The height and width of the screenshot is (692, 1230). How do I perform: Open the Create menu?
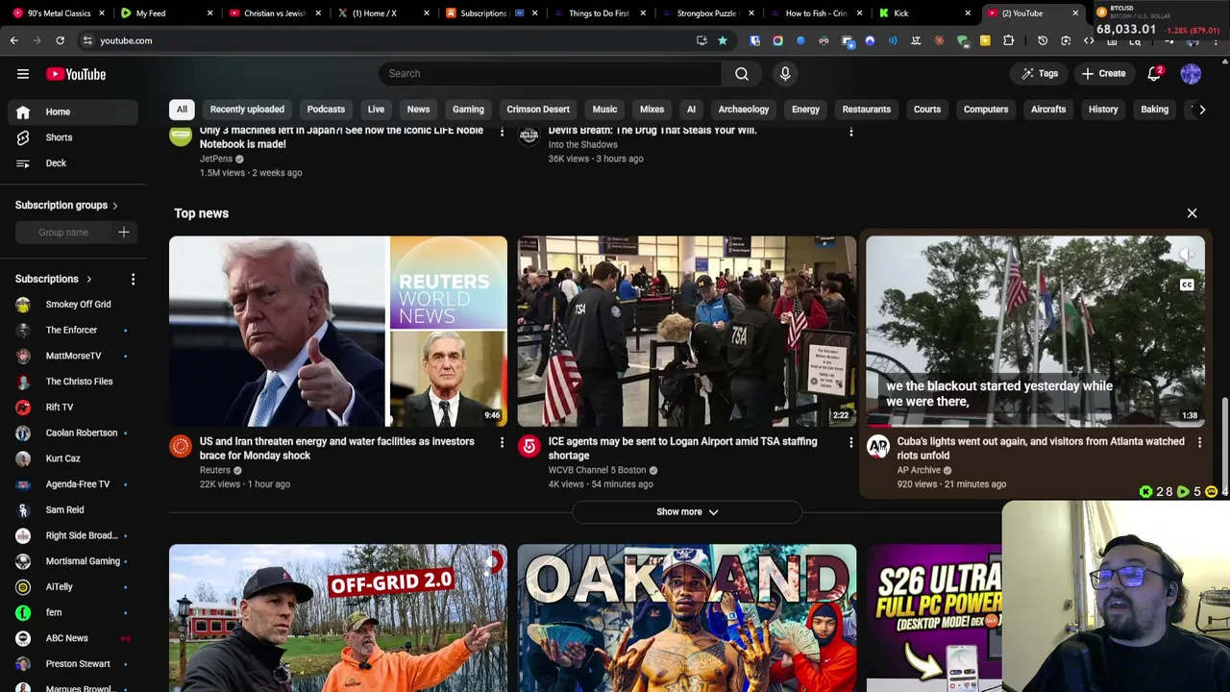[1102, 74]
